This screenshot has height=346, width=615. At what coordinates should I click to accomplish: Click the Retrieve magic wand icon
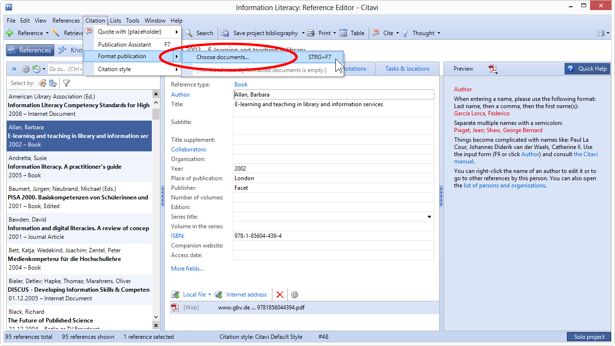[x=56, y=33]
